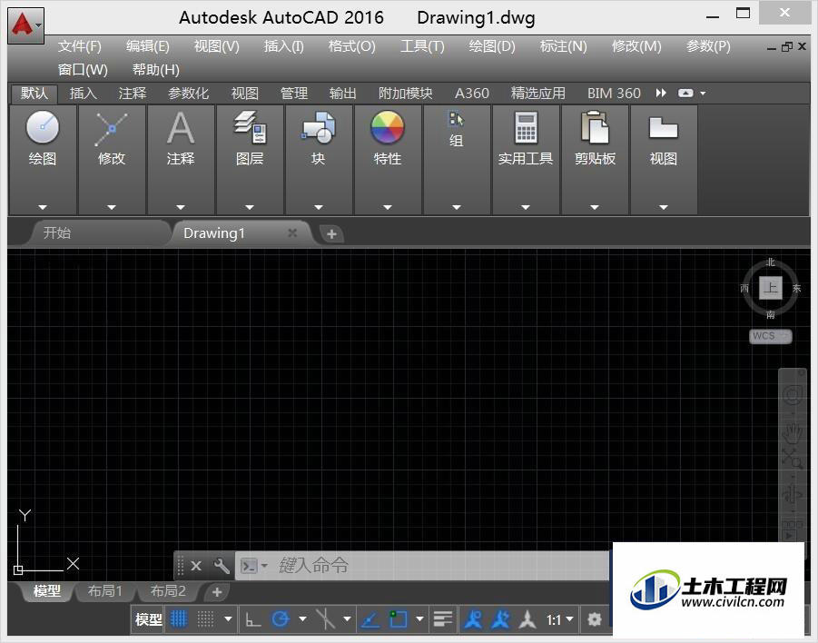Add a new layout with plus button
This screenshot has width=818, height=643.
217,592
